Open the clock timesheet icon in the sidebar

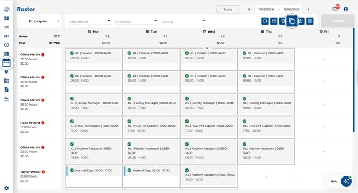(6, 45)
